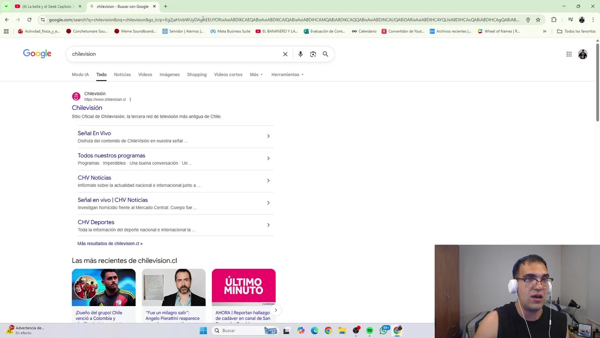Screen dimensions: 600x338
Task: Select the Noticias search tab
Action: pyautogui.click(x=122, y=75)
